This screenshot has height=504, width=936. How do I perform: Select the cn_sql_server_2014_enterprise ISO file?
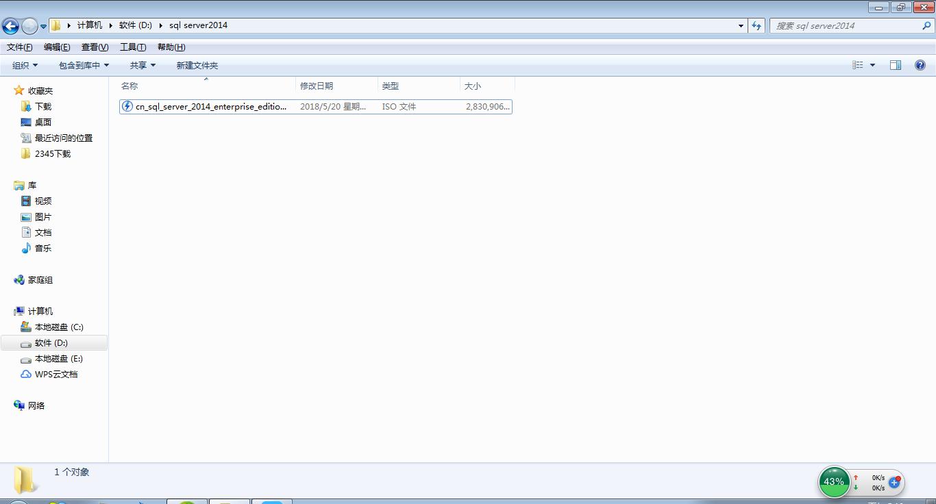pos(316,106)
